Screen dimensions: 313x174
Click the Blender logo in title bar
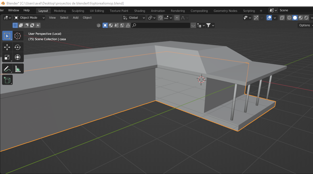[x=3, y=3]
